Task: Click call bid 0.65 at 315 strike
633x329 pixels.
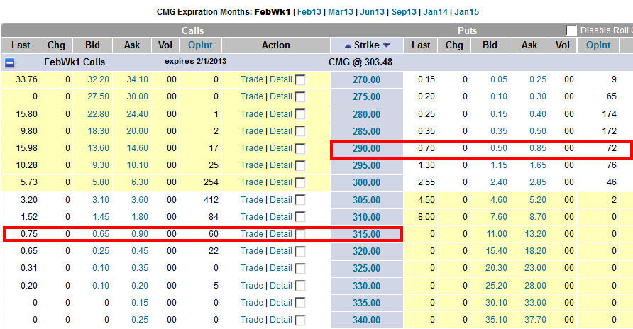Action: 101,234
